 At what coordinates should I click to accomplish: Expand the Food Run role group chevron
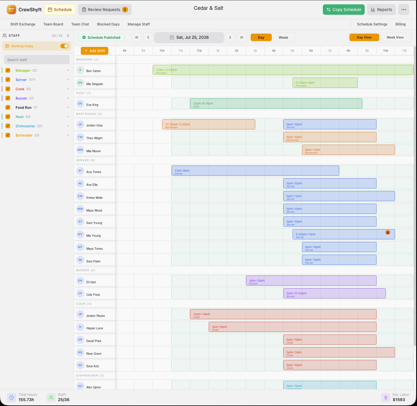(68, 107)
